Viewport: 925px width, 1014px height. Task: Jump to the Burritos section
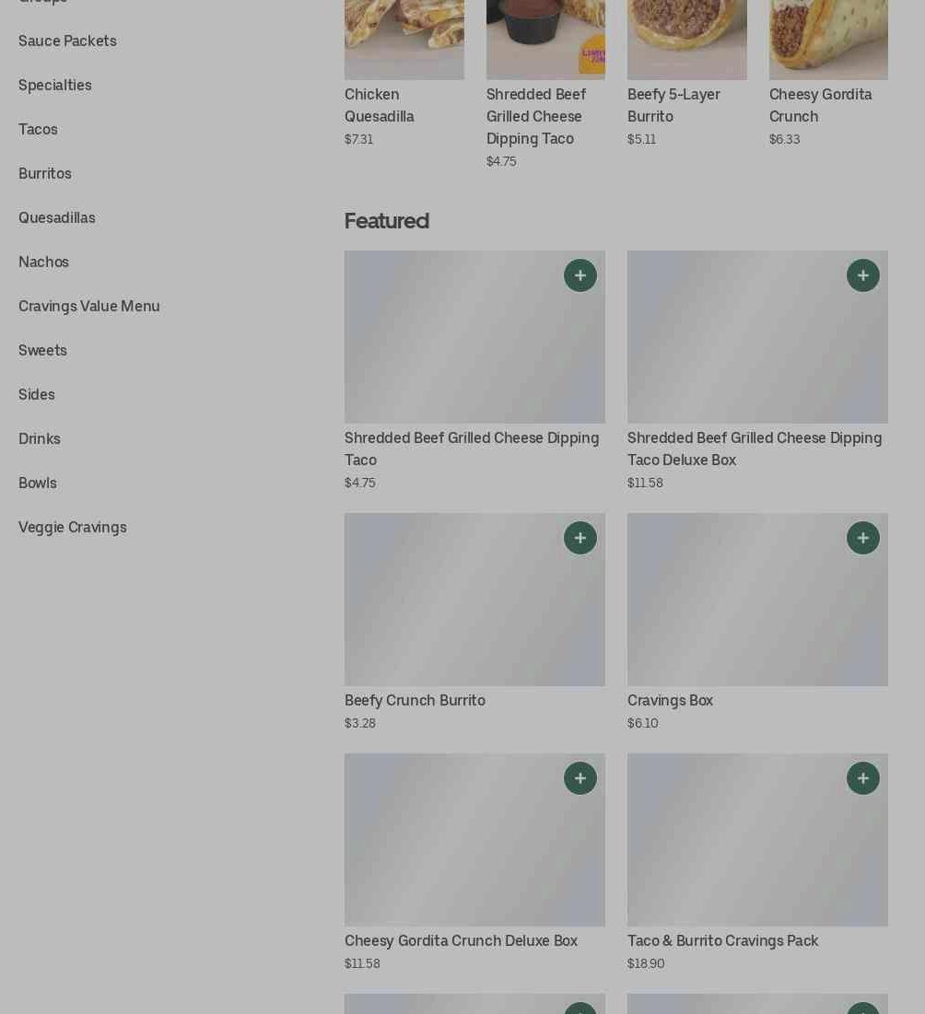pos(44,173)
